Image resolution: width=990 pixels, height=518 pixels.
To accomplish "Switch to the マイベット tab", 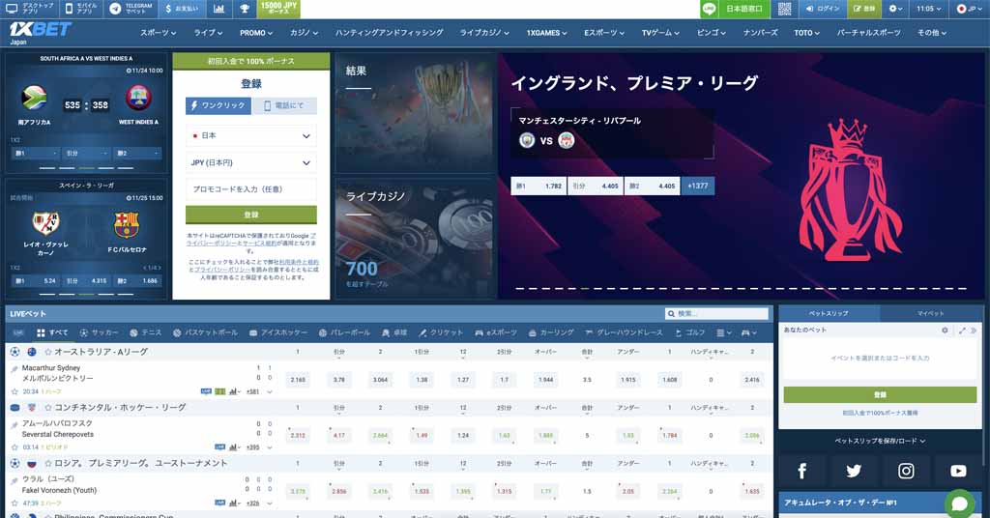I will [931, 313].
